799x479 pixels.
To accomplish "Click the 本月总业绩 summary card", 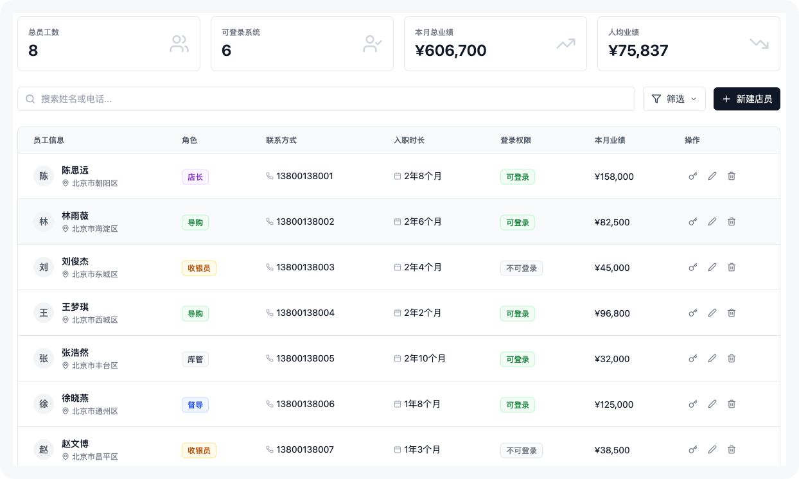I will pos(495,44).
